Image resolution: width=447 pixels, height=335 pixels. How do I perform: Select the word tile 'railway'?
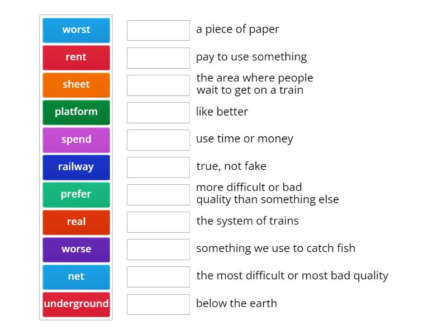[x=76, y=167]
